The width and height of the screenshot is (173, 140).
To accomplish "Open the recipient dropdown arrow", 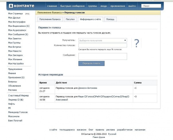I will pyautogui.click(x=125, y=40).
